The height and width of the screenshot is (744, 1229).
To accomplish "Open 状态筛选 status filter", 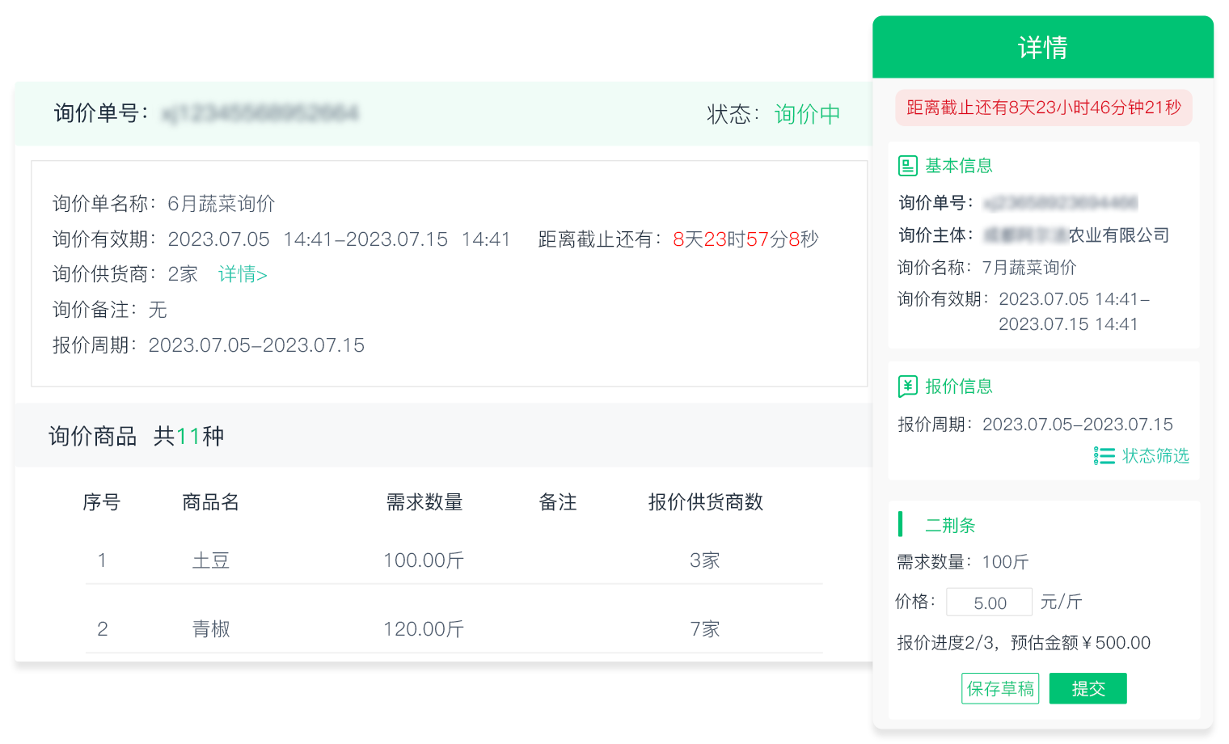I will [1155, 456].
